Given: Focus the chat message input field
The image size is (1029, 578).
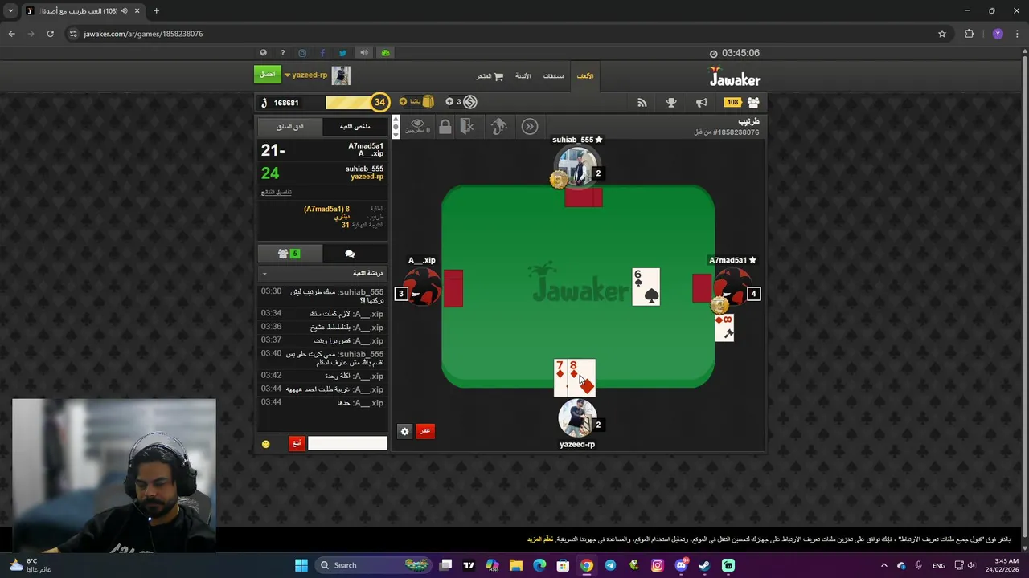Looking at the screenshot, I should [x=347, y=443].
